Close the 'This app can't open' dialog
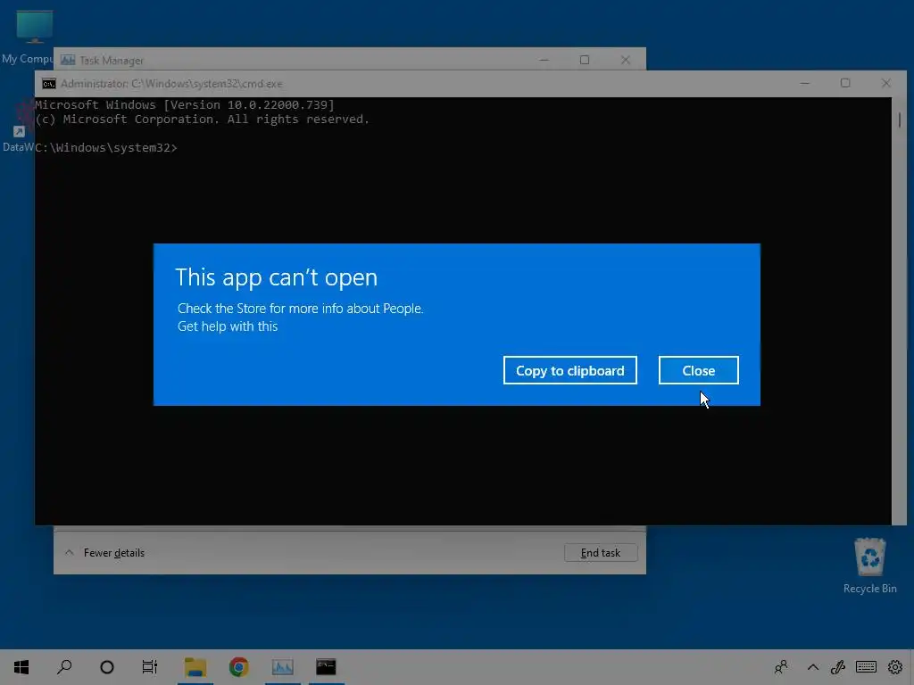Image resolution: width=914 pixels, height=685 pixels. click(x=698, y=370)
